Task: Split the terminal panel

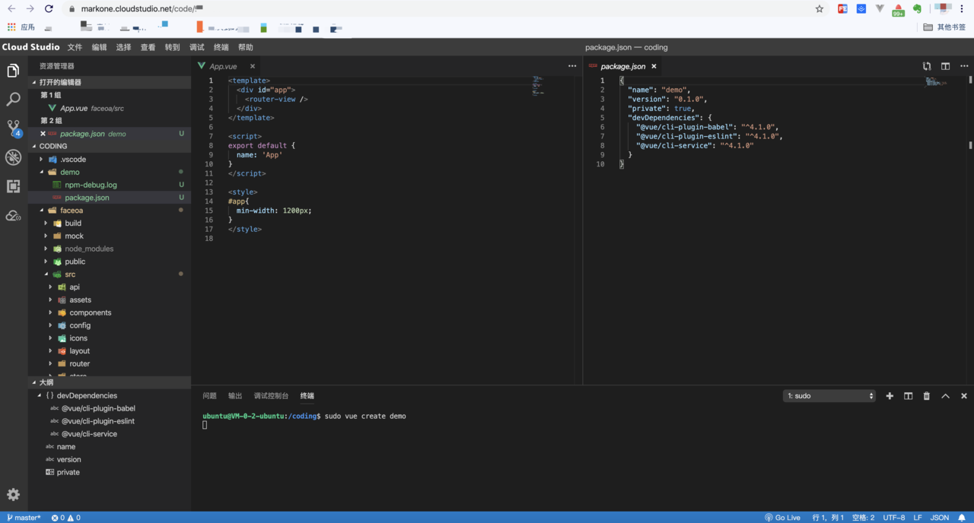Action: (x=908, y=396)
